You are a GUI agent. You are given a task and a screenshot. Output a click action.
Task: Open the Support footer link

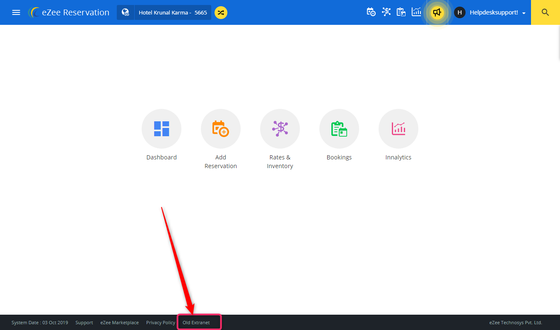click(x=84, y=323)
